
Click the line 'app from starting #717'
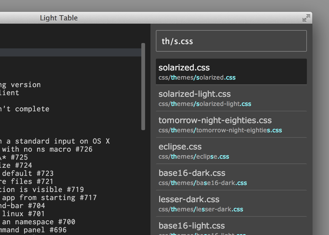[49, 198]
